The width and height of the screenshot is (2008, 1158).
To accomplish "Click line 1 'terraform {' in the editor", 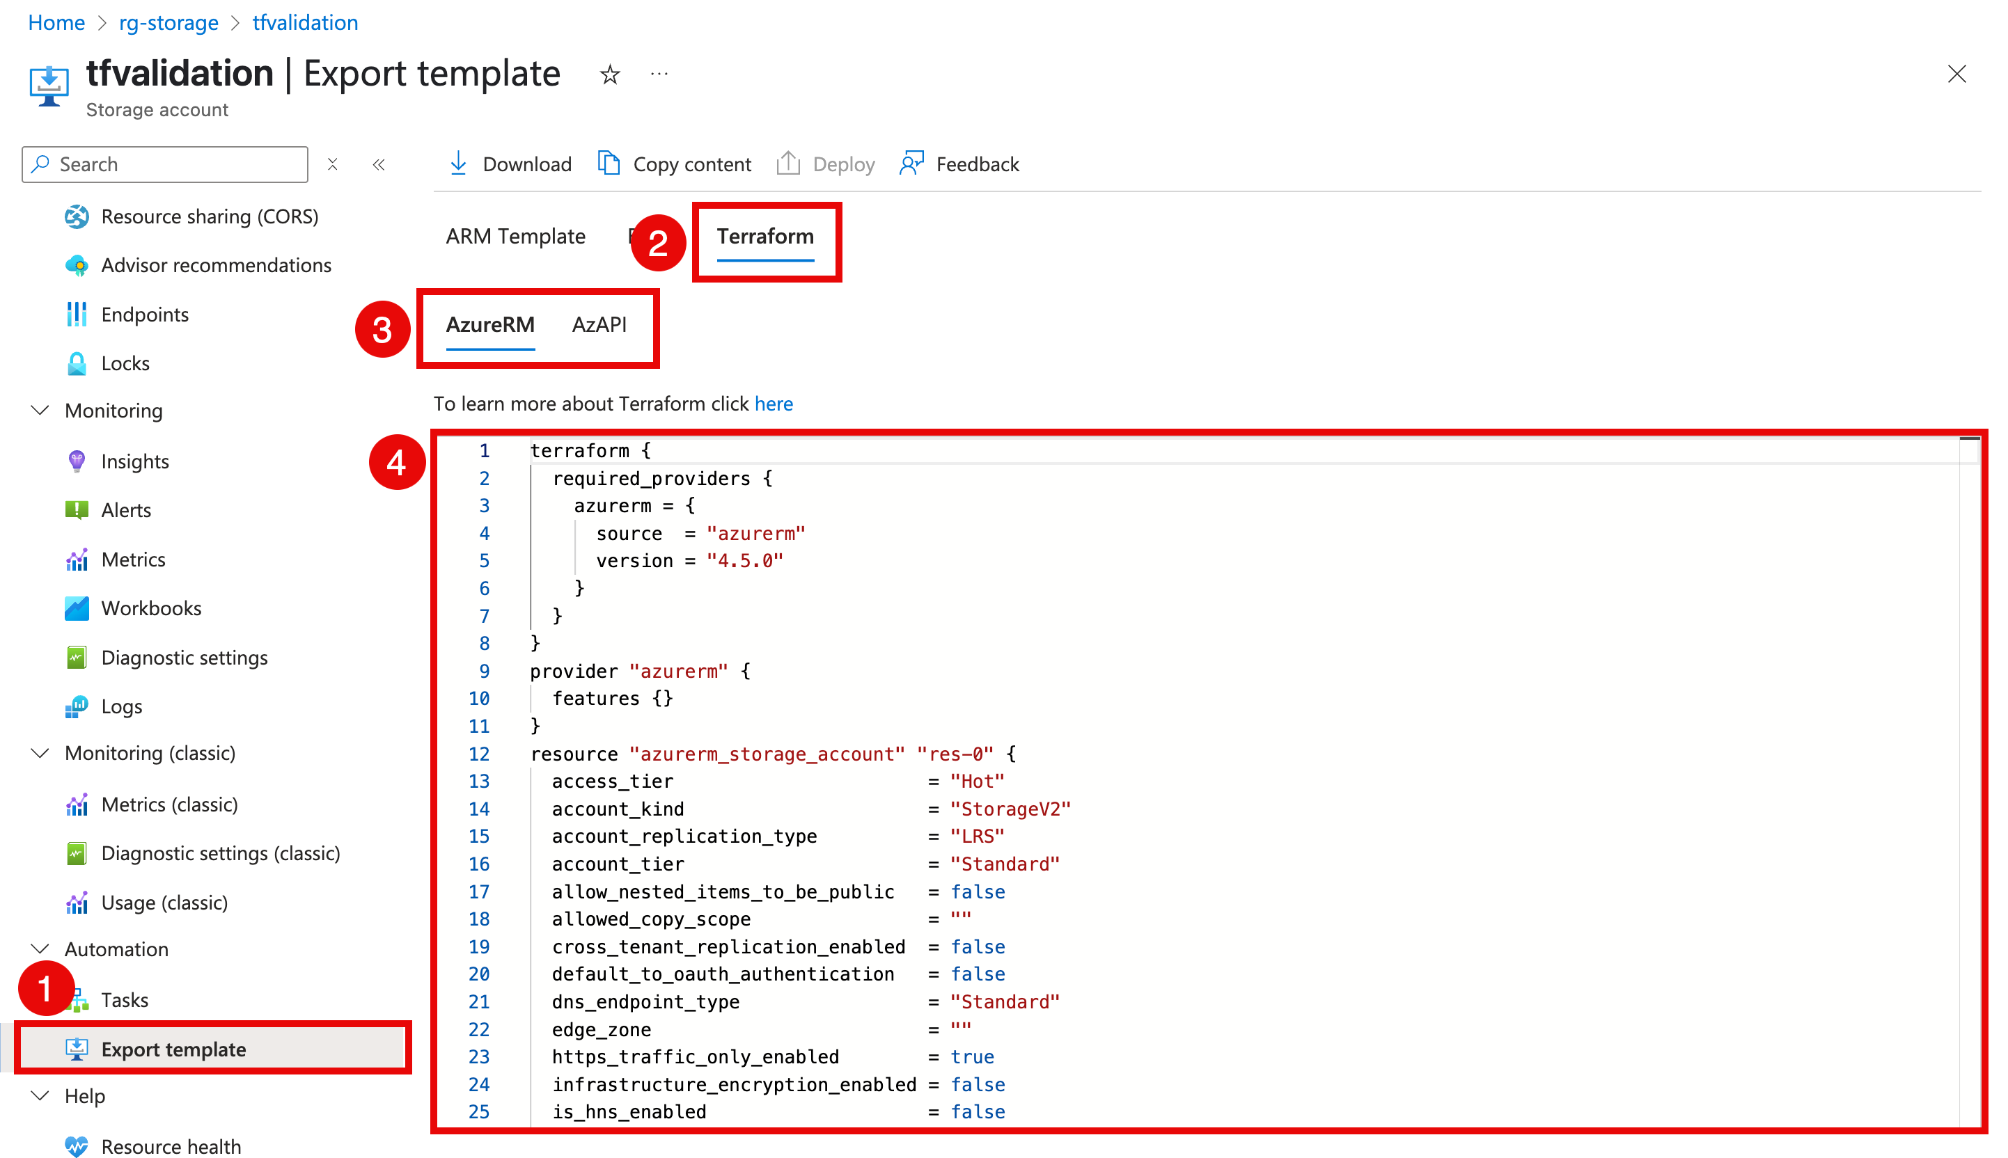I will click(x=590, y=451).
